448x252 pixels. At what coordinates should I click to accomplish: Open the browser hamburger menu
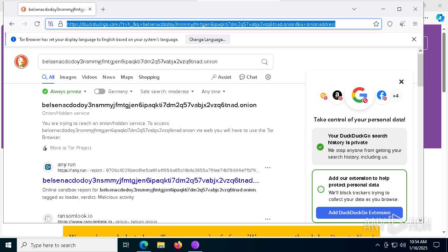point(415,24)
